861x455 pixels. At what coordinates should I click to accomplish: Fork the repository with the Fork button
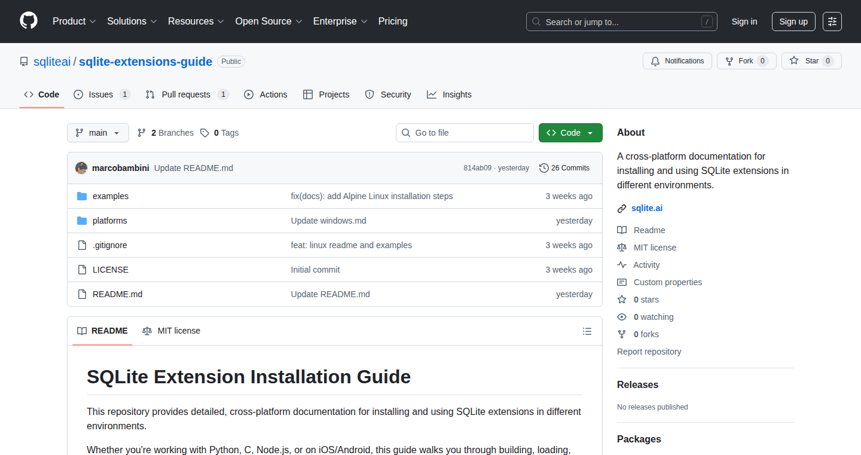point(746,61)
